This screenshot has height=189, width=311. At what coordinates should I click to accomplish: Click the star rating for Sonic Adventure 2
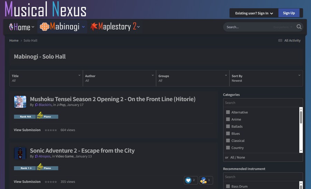point(51,182)
